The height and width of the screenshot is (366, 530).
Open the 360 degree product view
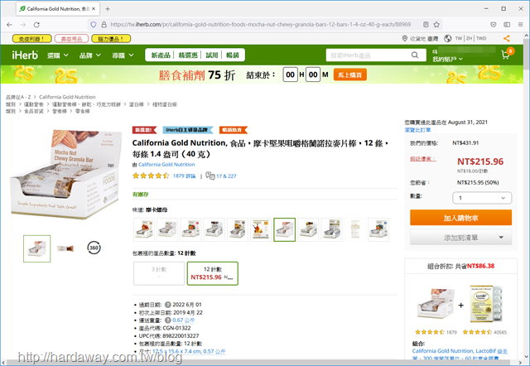pos(94,248)
